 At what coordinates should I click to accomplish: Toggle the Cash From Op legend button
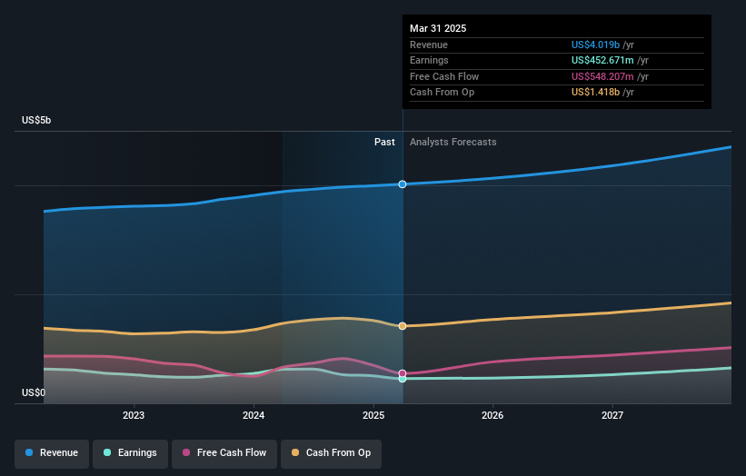pos(331,453)
